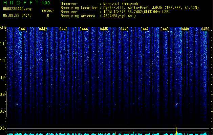Click the Observer label
Viewport: 213px width, 135px height.
[x=69, y=4]
